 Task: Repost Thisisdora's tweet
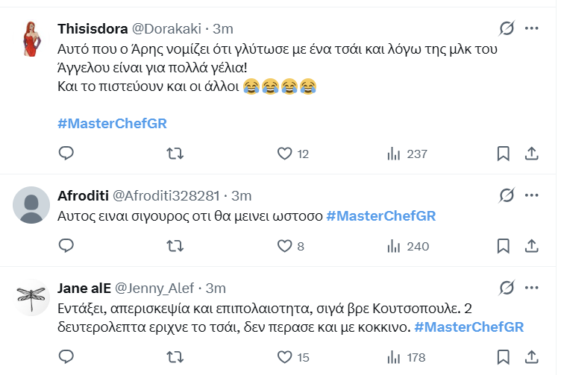click(x=174, y=154)
